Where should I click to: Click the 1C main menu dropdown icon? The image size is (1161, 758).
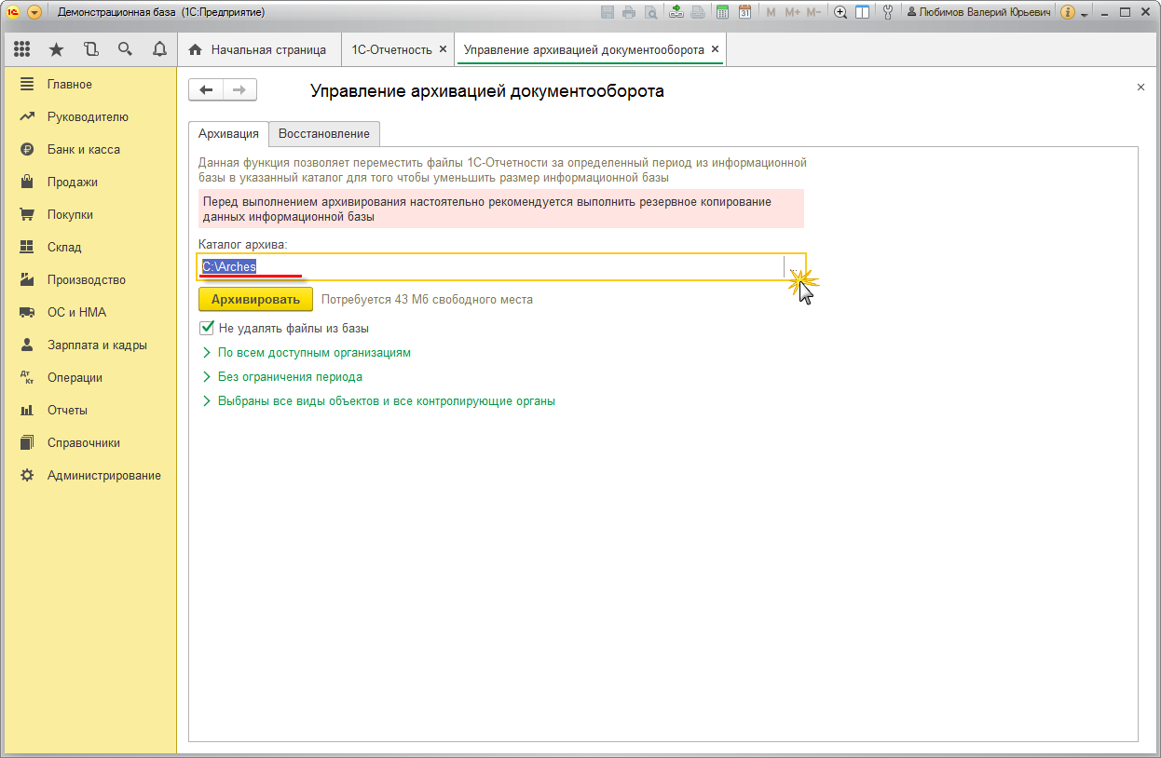point(34,12)
